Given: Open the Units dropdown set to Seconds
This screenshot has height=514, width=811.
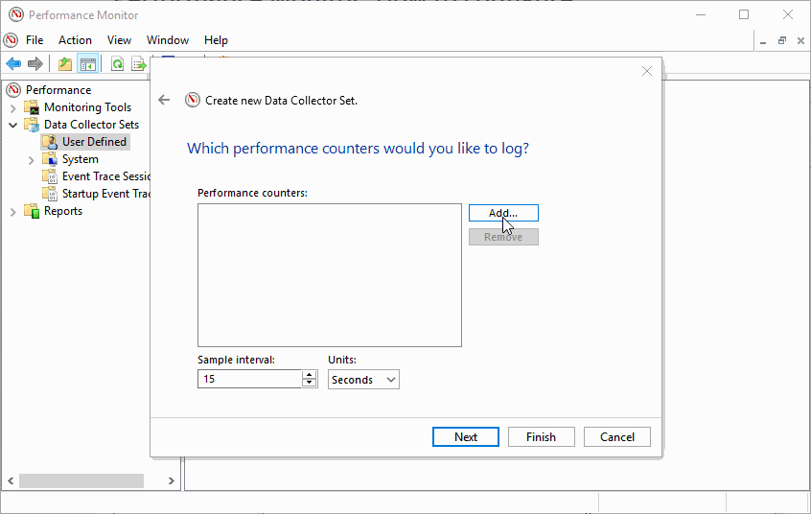Looking at the screenshot, I should pyautogui.click(x=363, y=380).
